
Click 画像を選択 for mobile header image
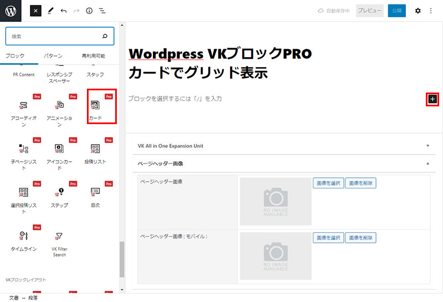tap(328, 238)
